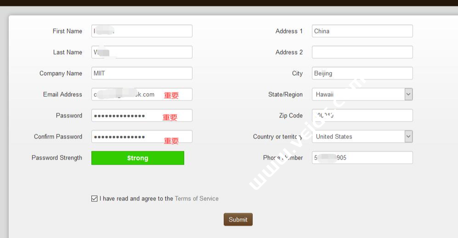Select the Company Name field containing MIIT
Screen dimensions: 458x238
141,73
